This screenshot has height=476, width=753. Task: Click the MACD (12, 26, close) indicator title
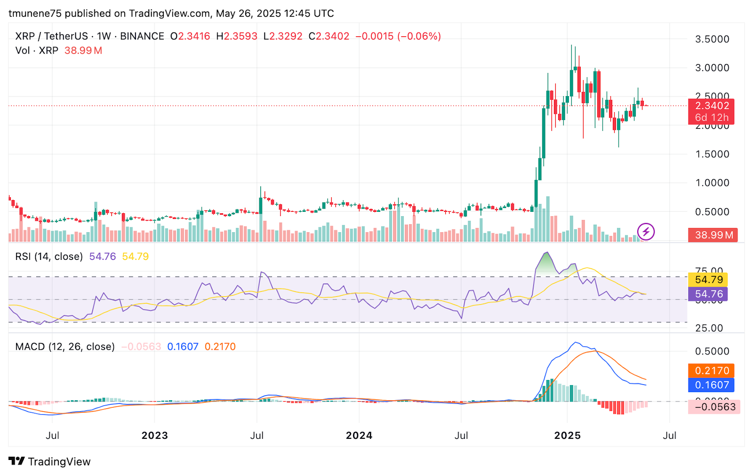[65, 347]
